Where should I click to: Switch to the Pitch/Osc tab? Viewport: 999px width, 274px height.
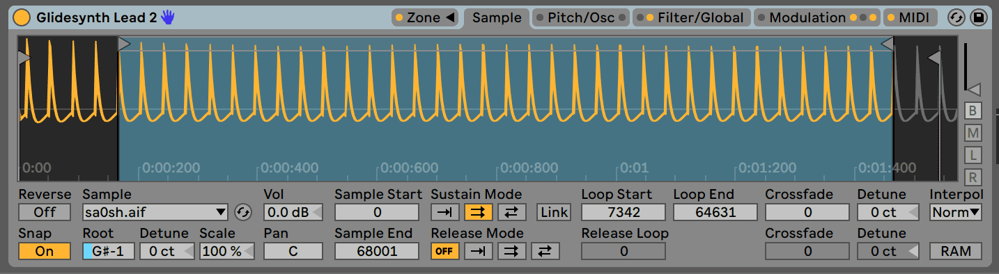(x=580, y=17)
